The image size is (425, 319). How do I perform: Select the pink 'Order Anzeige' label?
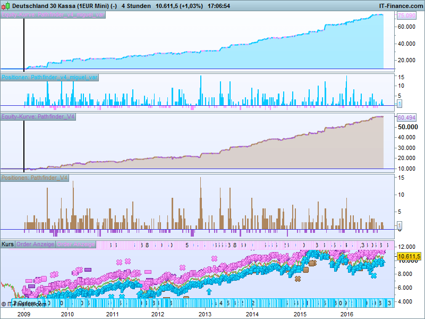coord(76,244)
